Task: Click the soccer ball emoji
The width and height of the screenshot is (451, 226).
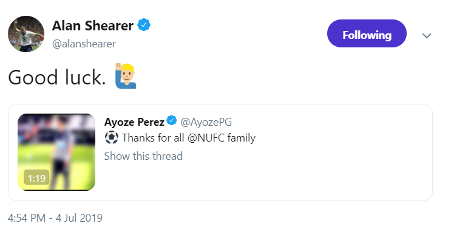Action: [111, 138]
